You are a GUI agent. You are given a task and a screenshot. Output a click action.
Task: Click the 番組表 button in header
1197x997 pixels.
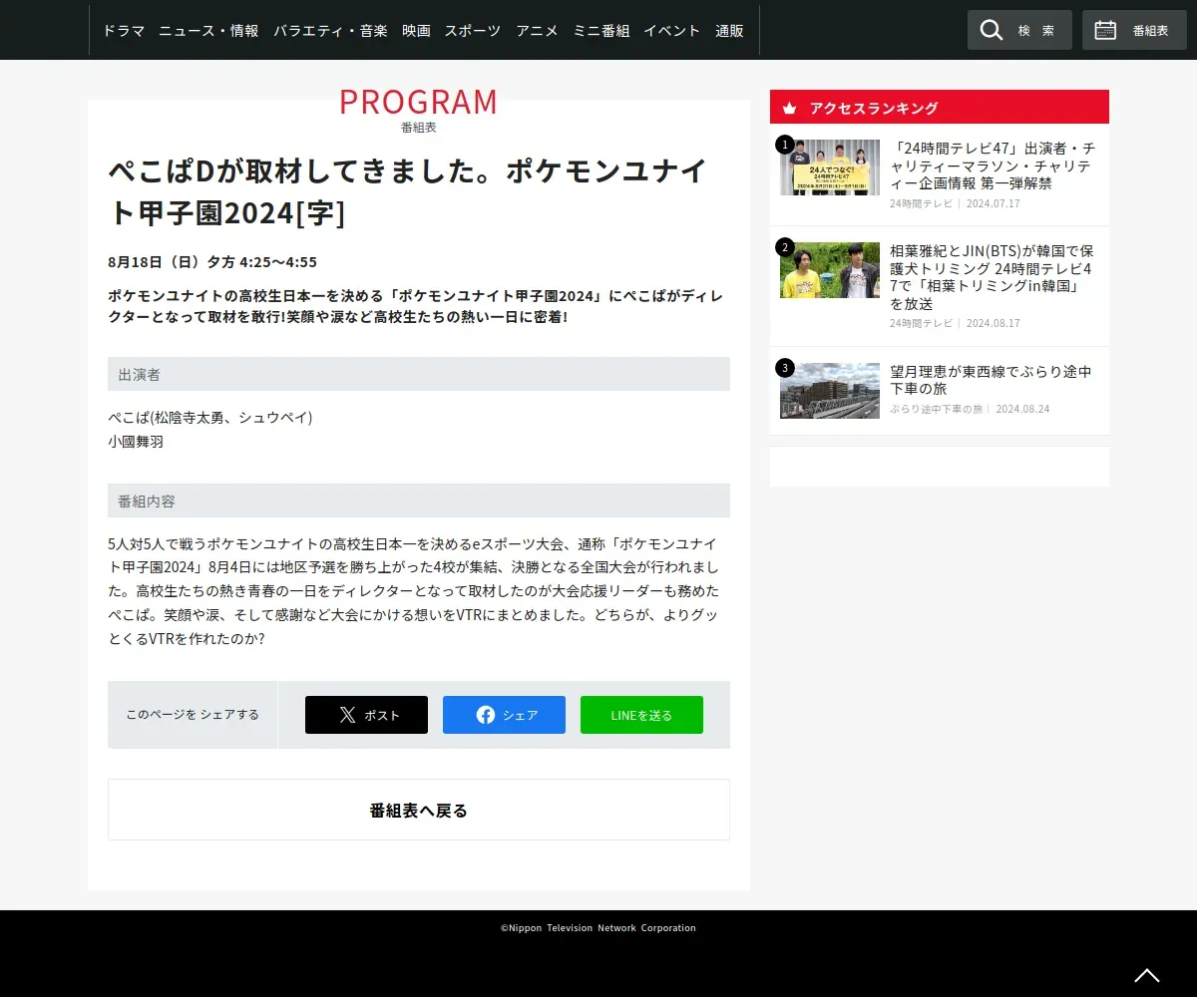tap(1134, 30)
